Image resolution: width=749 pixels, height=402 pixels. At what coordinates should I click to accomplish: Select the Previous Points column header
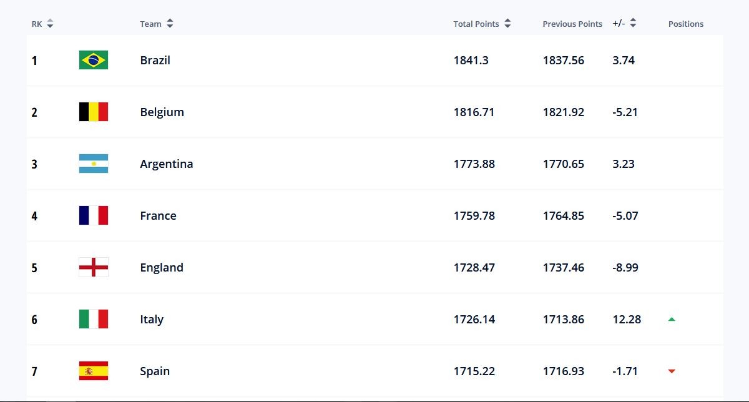click(572, 24)
